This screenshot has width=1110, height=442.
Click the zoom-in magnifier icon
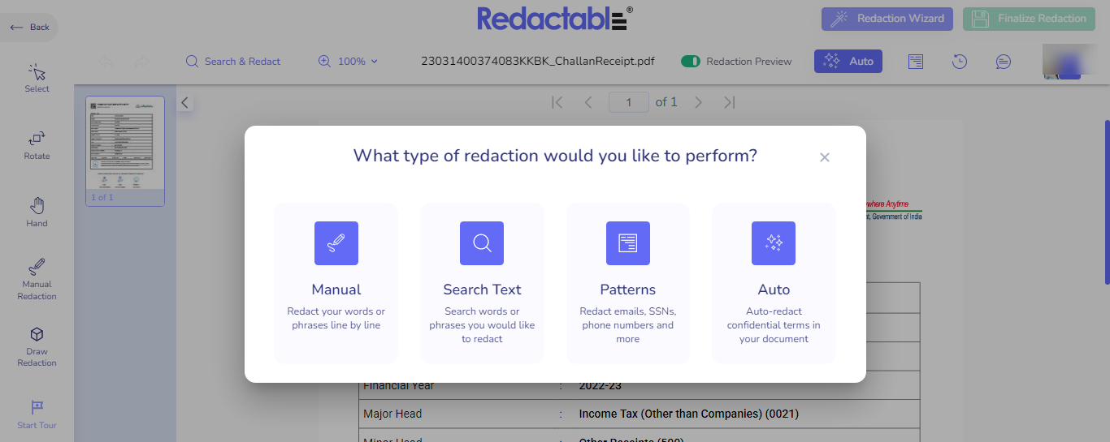click(x=324, y=62)
